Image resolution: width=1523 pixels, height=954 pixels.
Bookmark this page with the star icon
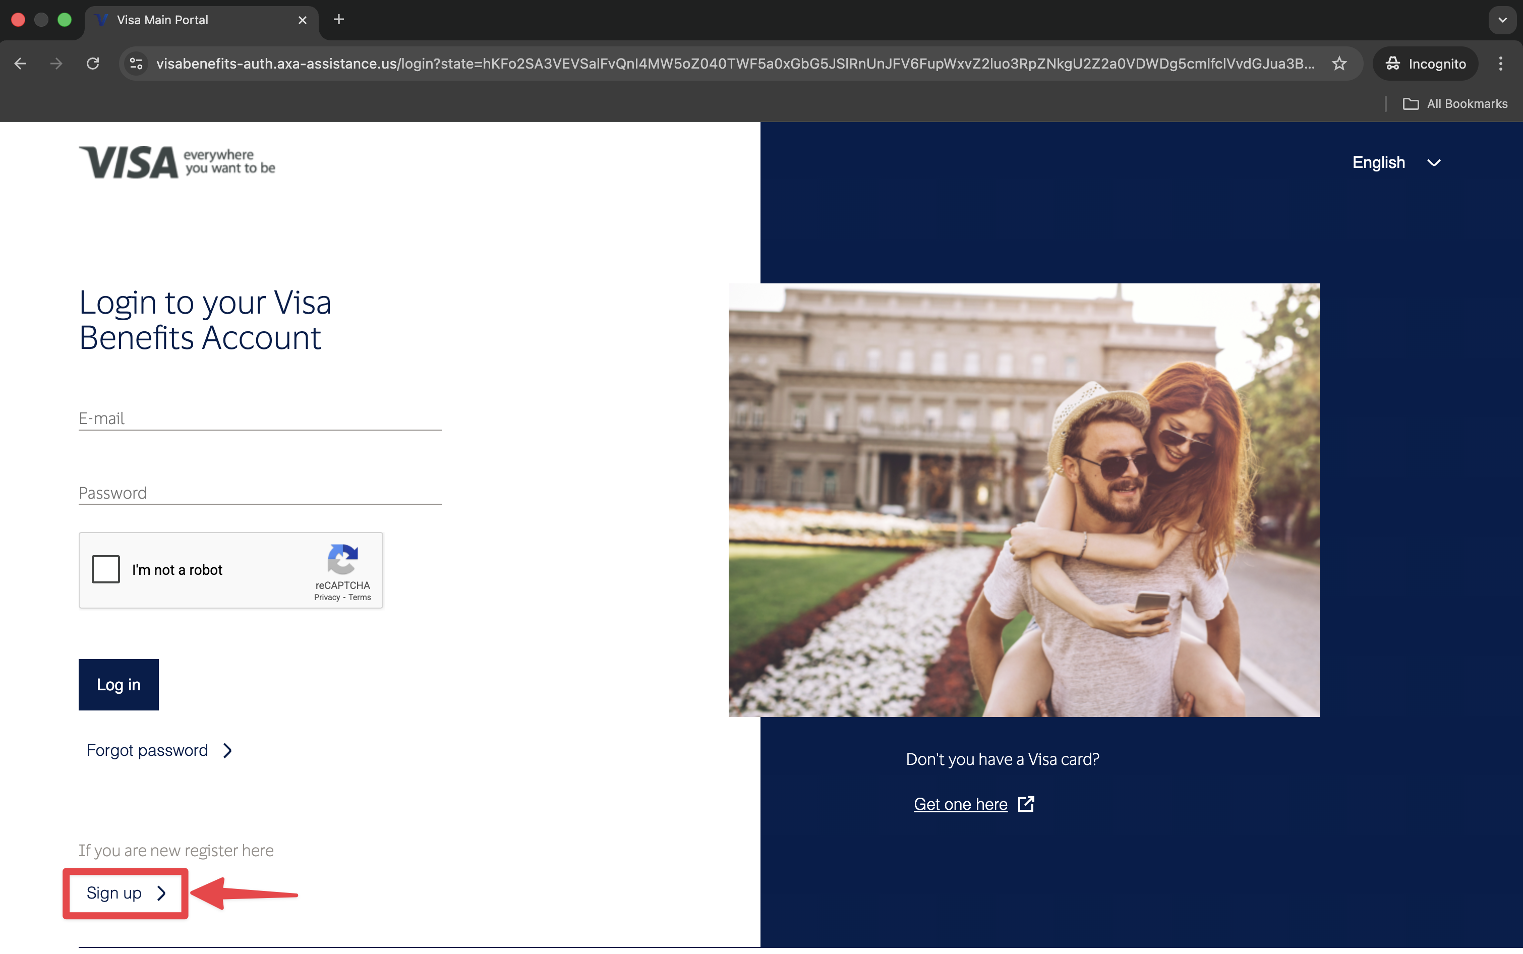tap(1339, 64)
